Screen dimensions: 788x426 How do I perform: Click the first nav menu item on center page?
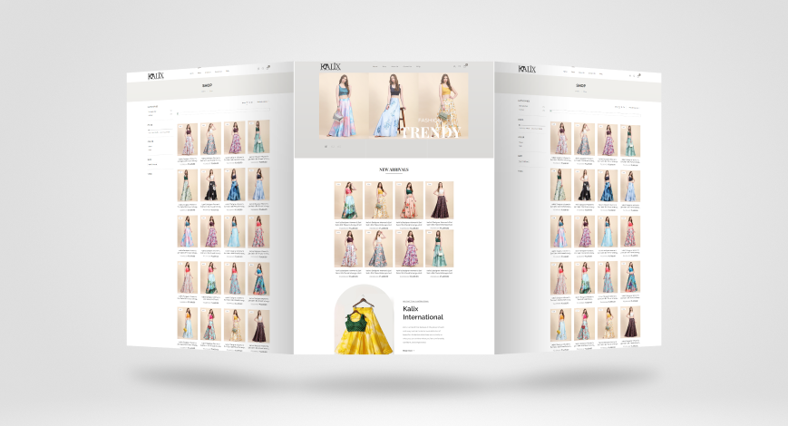375,66
